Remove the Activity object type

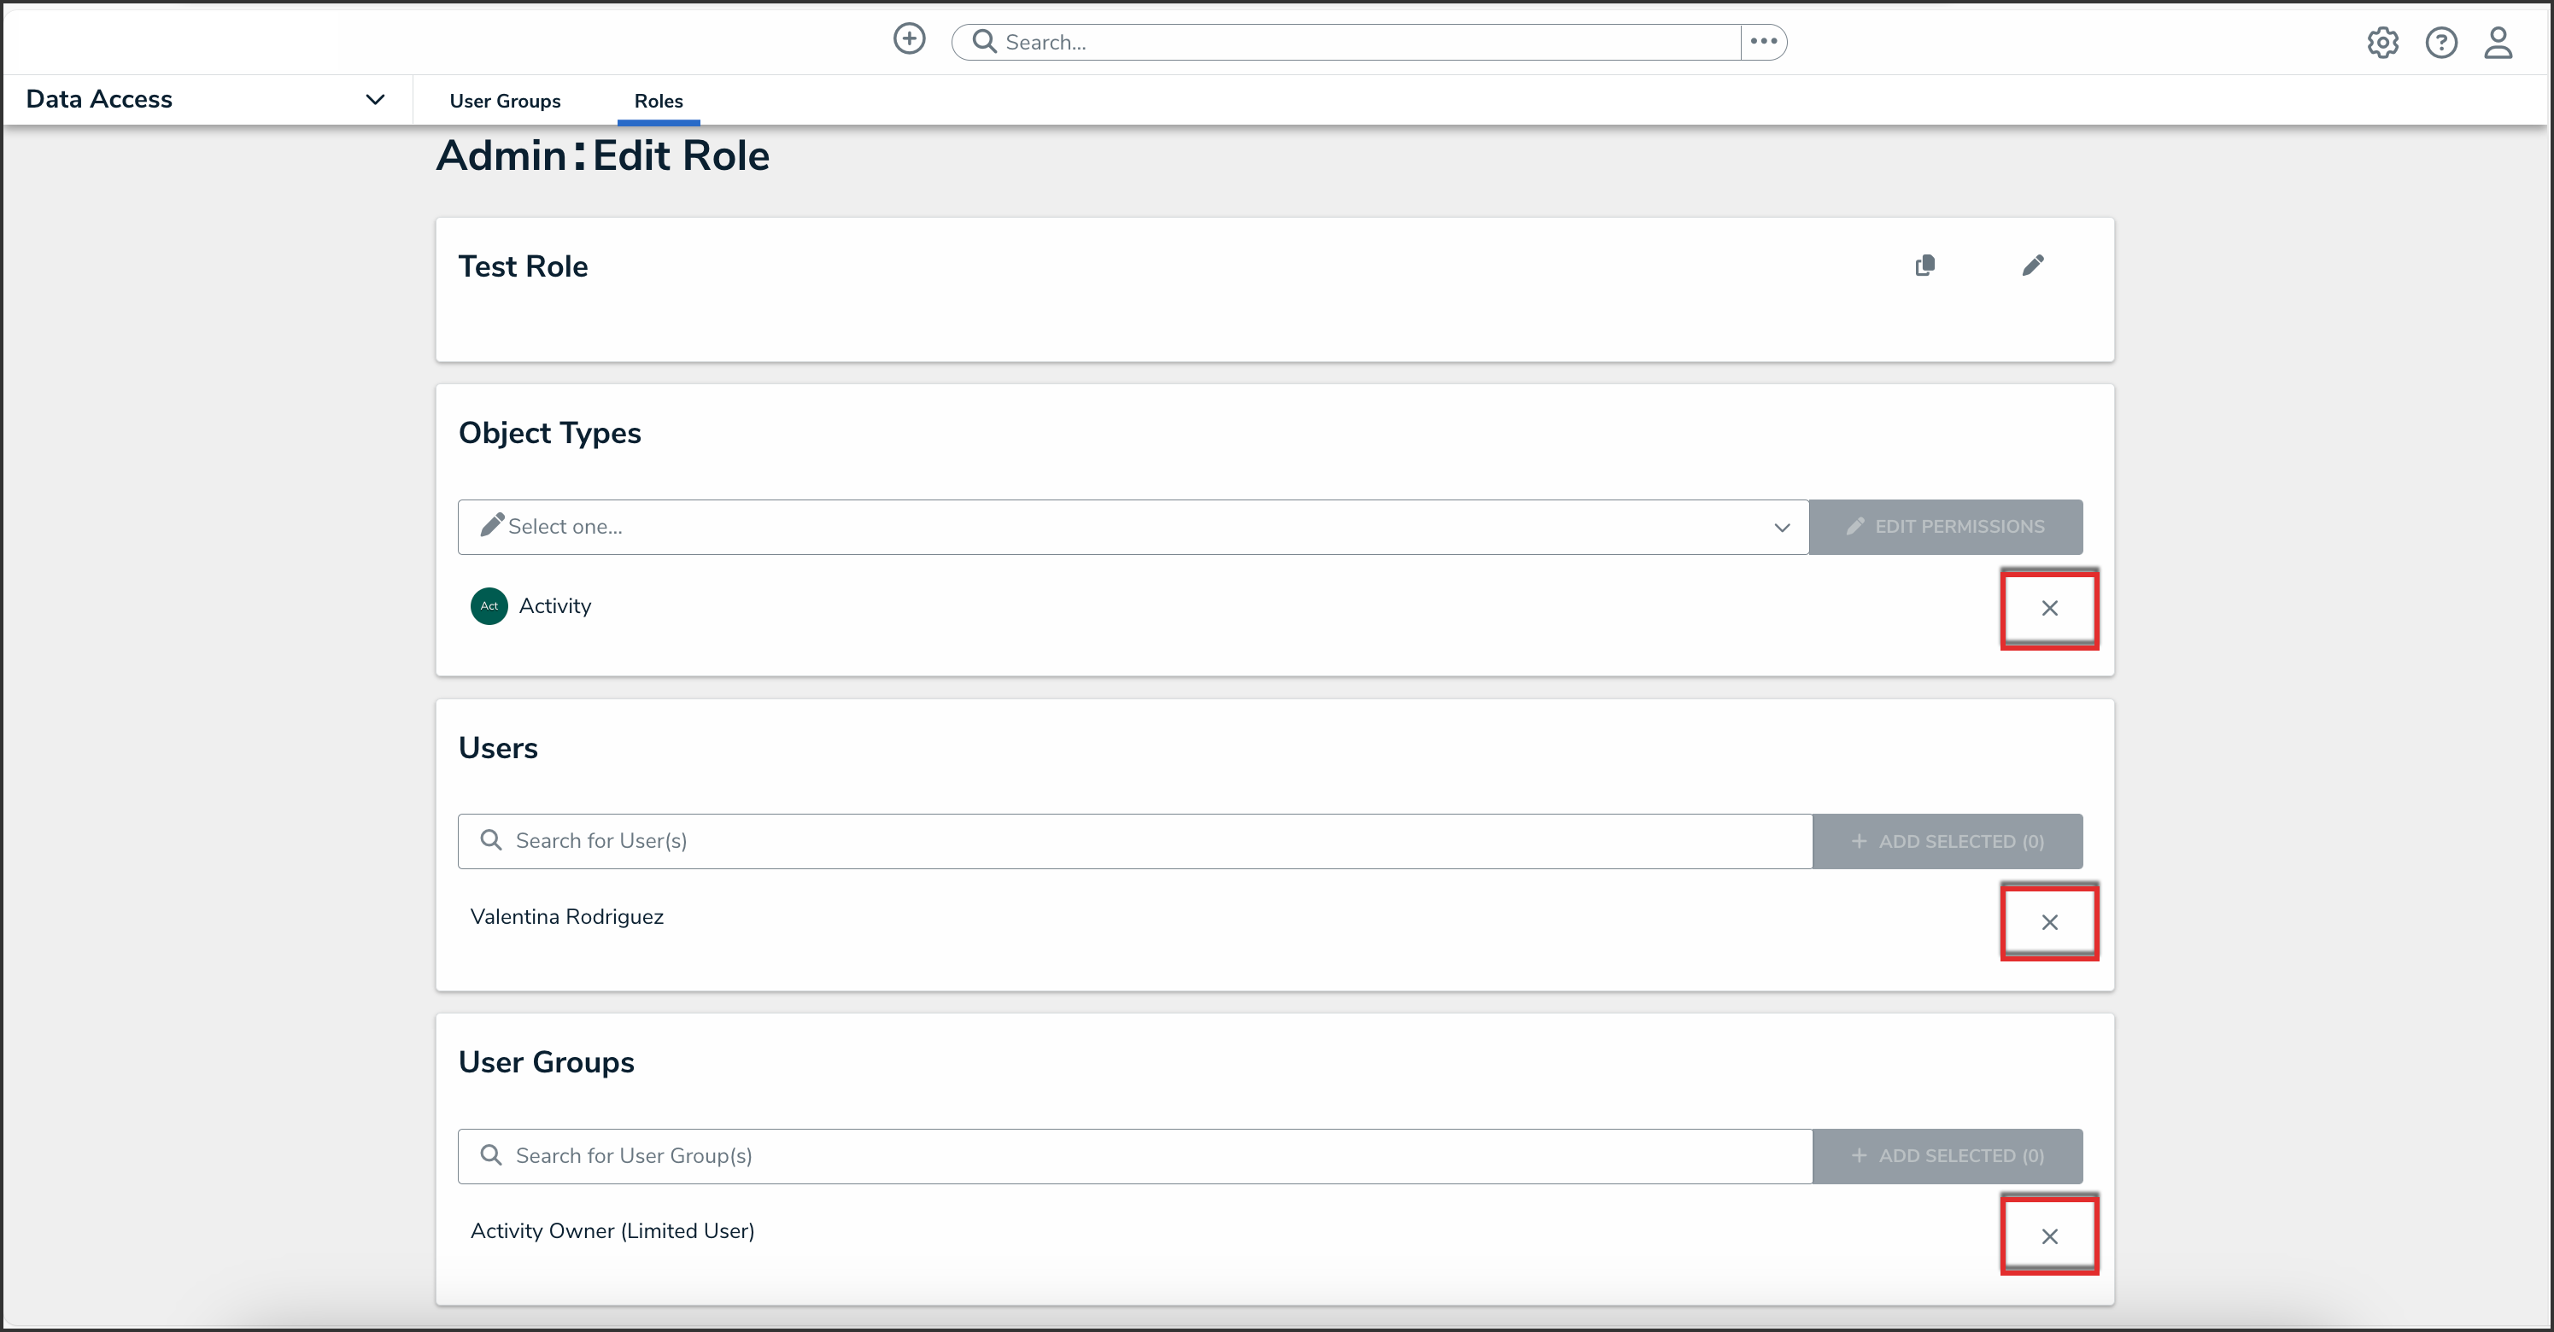click(2049, 609)
